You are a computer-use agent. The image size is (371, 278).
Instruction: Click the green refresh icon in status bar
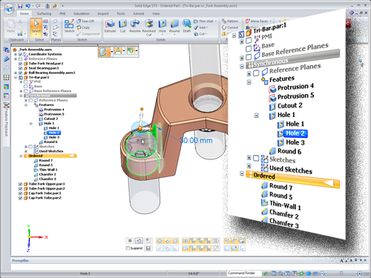[x=266, y=274]
